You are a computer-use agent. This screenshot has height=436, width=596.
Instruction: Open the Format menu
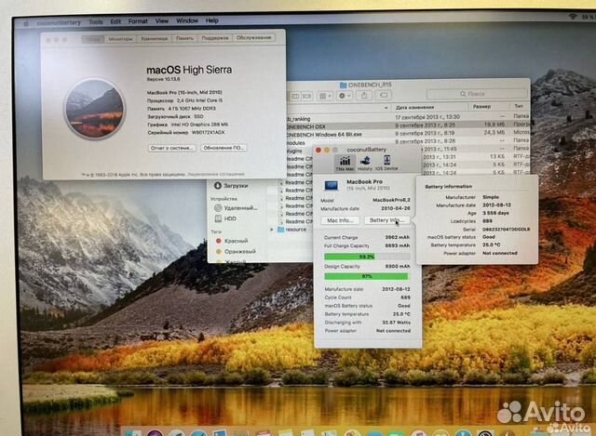138,21
